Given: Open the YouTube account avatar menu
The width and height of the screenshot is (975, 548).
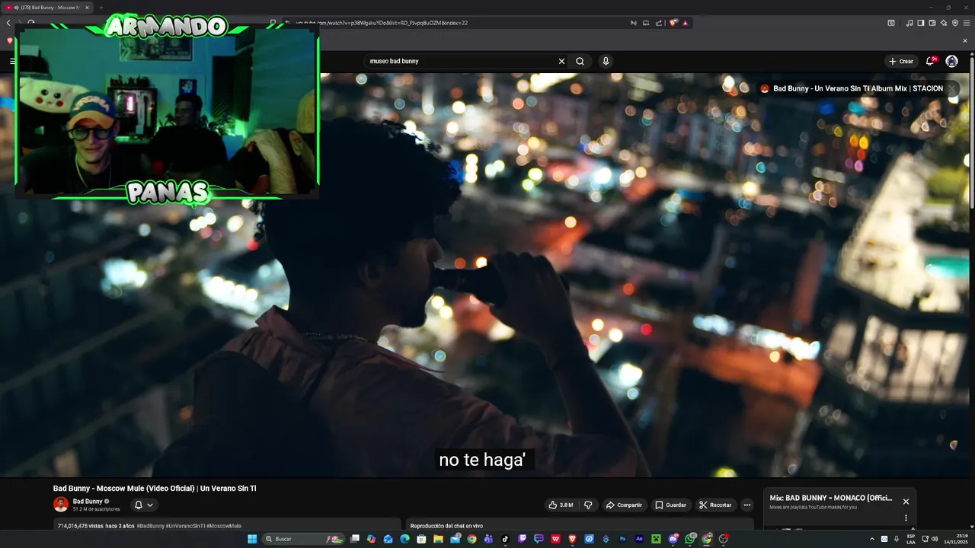Looking at the screenshot, I should [951, 61].
